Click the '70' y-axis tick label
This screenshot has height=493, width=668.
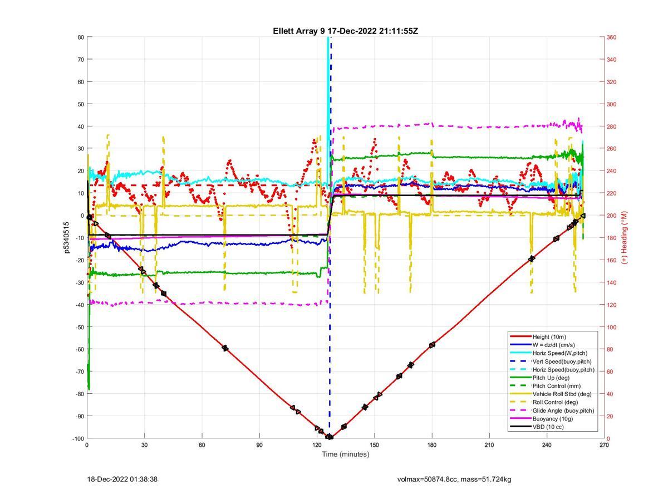pos(80,60)
